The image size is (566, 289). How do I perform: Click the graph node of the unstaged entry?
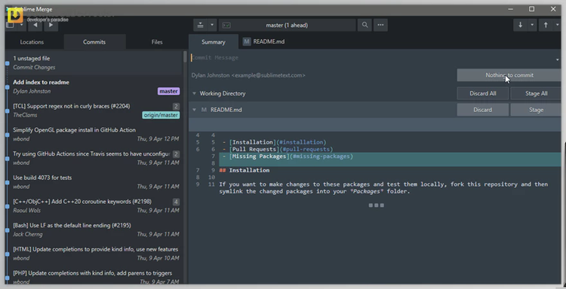click(x=8, y=63)
